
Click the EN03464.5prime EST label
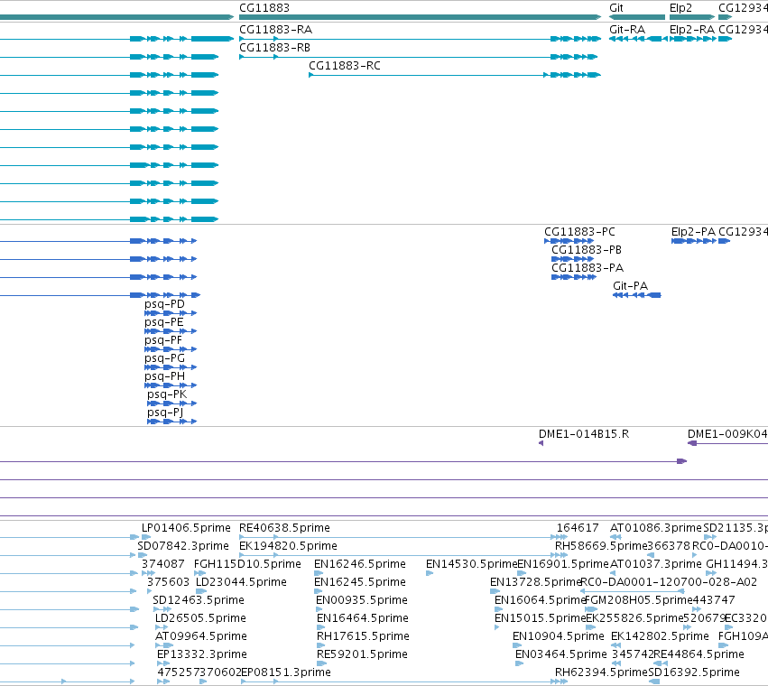(x=560, y=654)
